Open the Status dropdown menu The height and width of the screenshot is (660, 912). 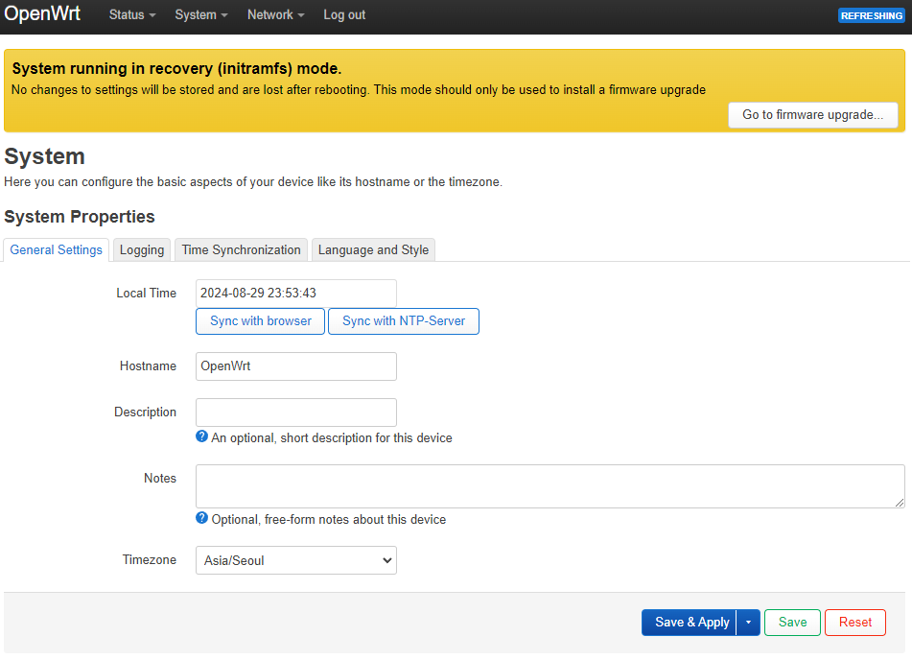[x=132, y=15]
